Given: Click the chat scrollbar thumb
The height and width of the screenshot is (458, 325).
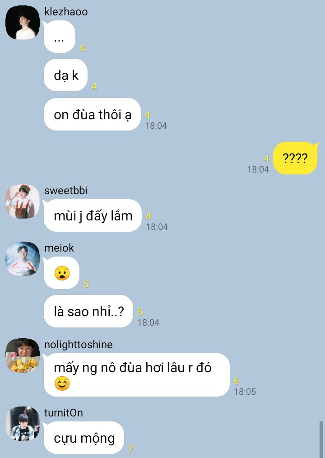Looking at the screenshot, I should 321,439.
